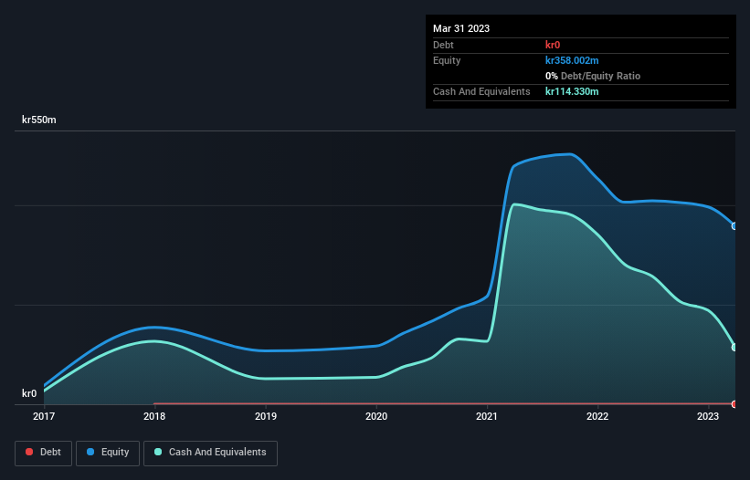Click the Cash And Equivalents tooltip label

pos(481,91)
